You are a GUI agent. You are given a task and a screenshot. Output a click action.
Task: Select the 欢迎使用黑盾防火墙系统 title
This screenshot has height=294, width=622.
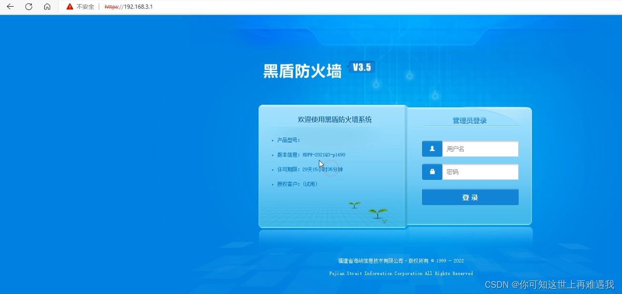tap(335, 120)
